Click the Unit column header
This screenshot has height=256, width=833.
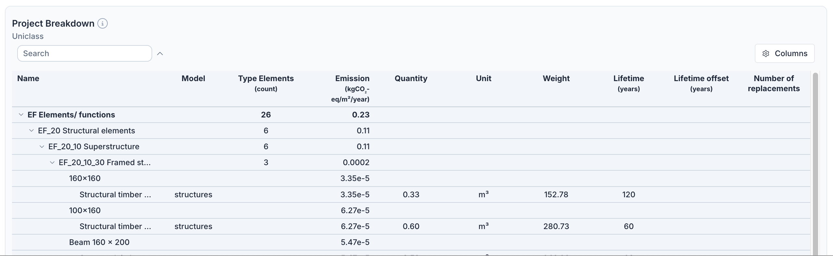(x=484, y=79)
